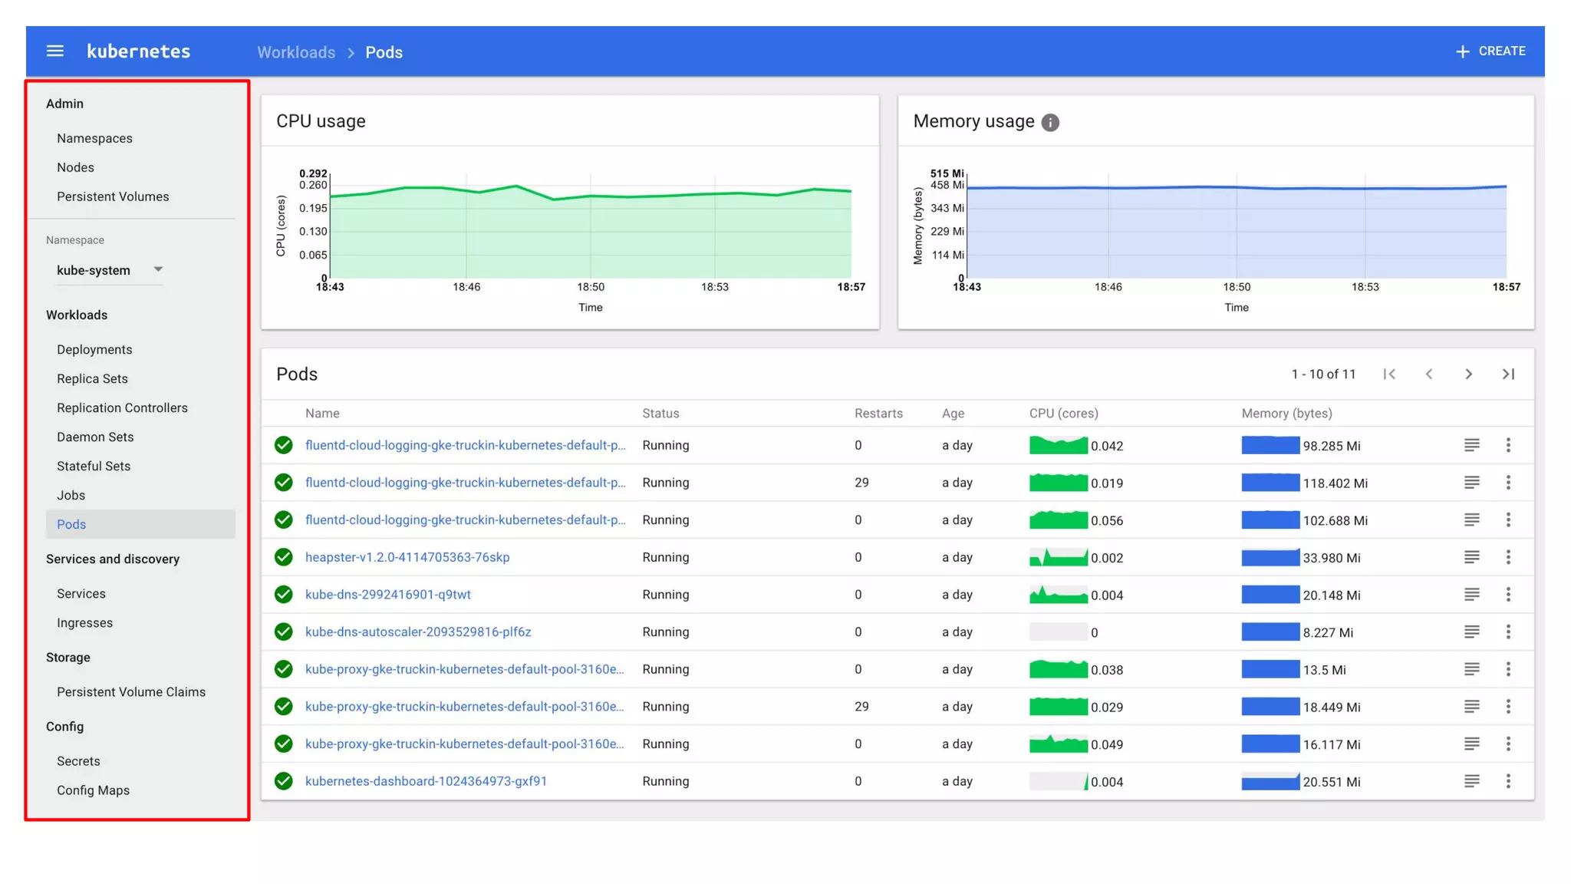This screenshot has height=884, width=1571.
Task: Click the Memory usage info icon
Action: click(1050, 123)
